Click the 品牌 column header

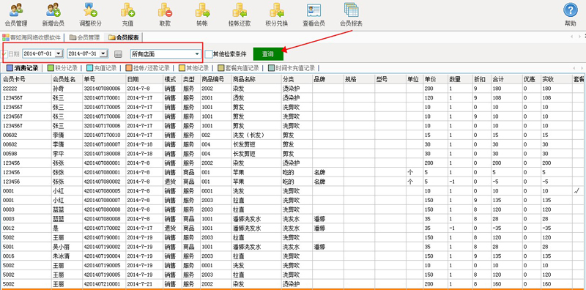point(328,79)
